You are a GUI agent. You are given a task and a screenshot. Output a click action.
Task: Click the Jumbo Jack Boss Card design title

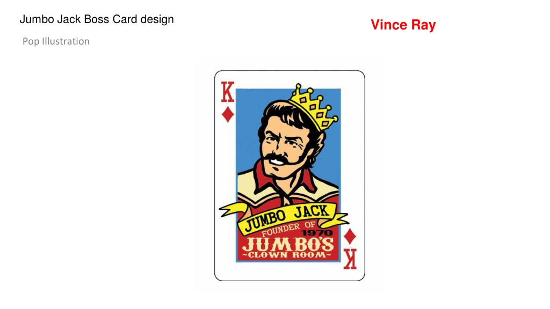[97, 19]
